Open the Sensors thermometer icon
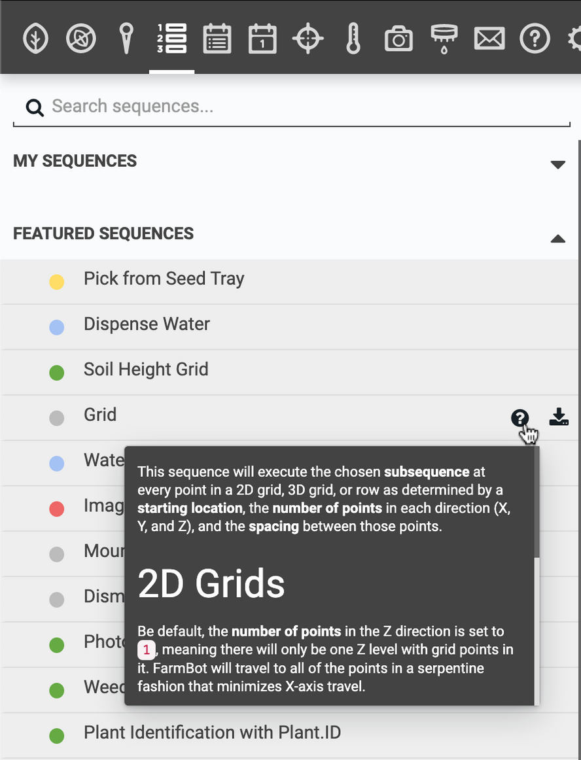Viewport: 581px width, 760px height. 353,37
